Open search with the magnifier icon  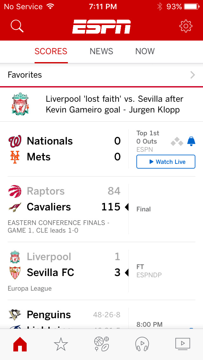pos(17,26)
